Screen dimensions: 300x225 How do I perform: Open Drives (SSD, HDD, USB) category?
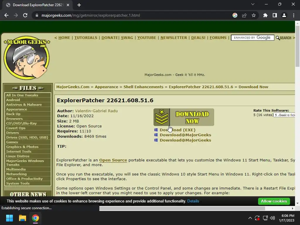pyautogui.click(x=27, y=137)
